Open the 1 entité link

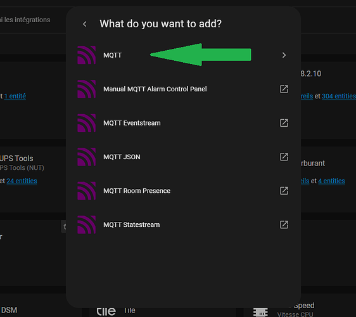point(15,96)
